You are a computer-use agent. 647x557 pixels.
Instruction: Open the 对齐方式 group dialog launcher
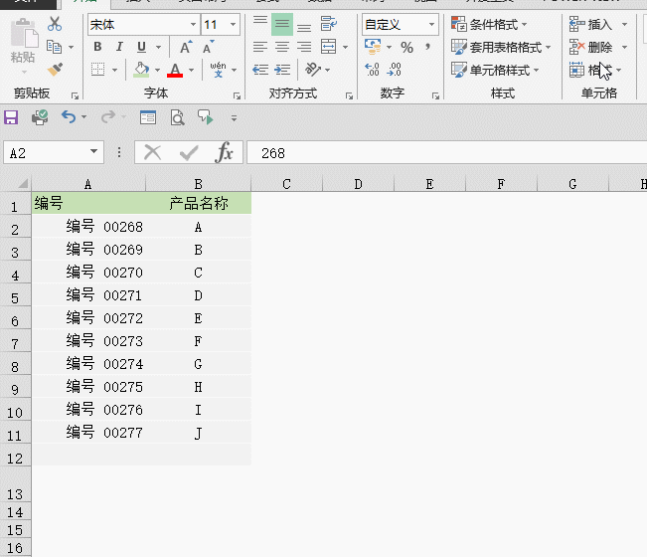coord(349,95)
